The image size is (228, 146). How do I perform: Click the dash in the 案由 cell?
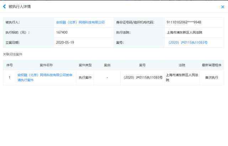coord(107,78)
